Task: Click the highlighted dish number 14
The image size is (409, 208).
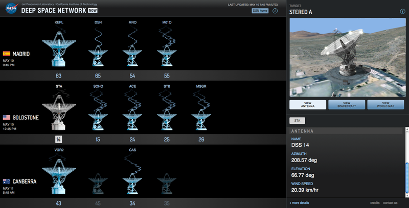Action: (58, 140)
